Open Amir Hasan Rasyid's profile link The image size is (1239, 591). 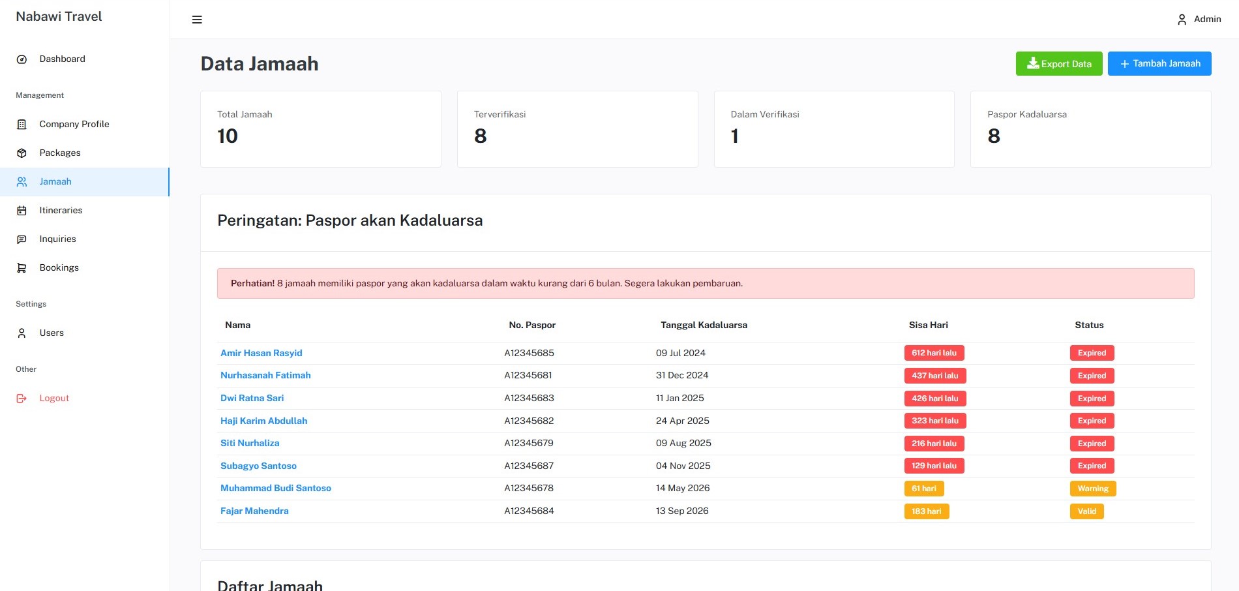pos(261,353)
